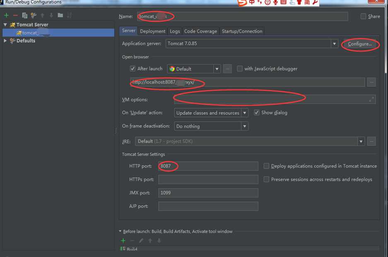388x257 pixels.
Task: Click the HTTP port field
Action: 208,166
